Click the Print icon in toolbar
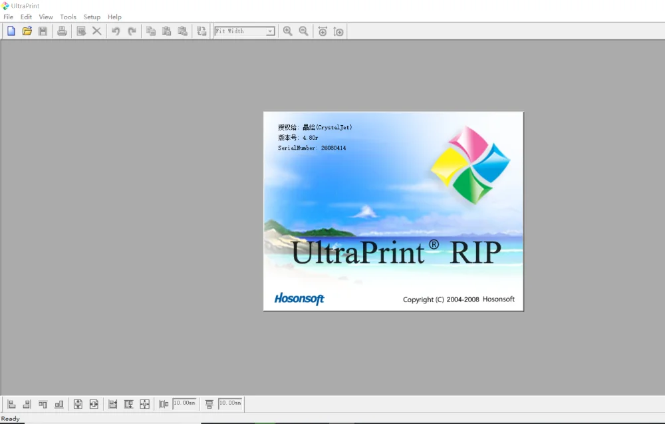665x424 pixels. [62, 31]
